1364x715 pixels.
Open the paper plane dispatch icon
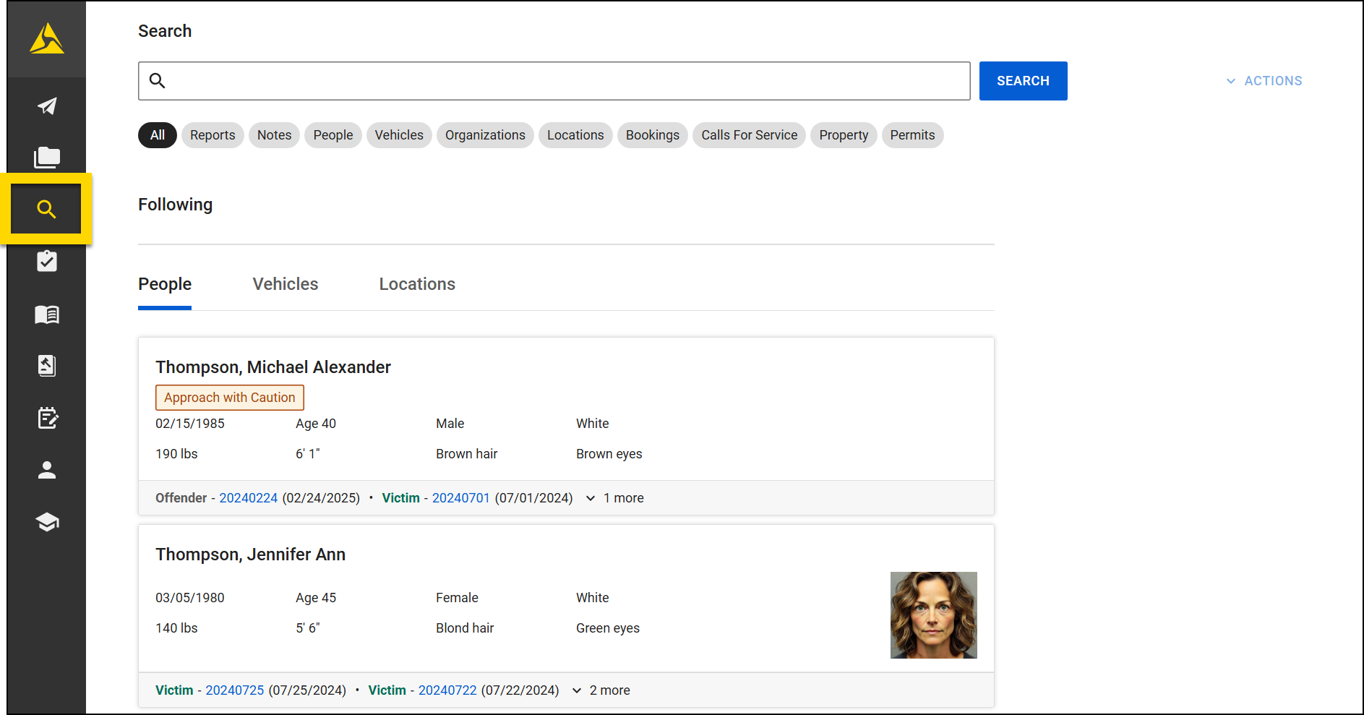coord(46,106)
